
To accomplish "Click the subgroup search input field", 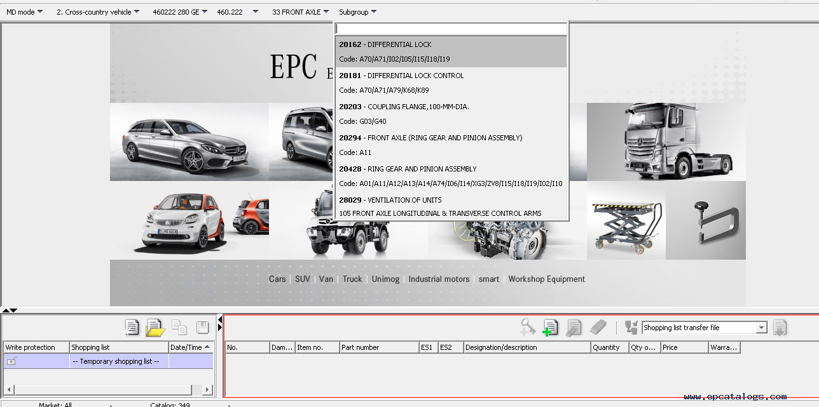I will point(451,29).
